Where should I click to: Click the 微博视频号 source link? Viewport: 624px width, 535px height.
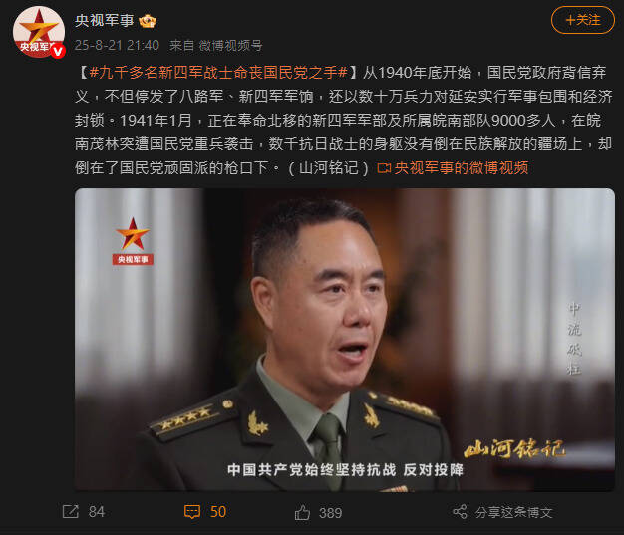[x=231, y=46]
